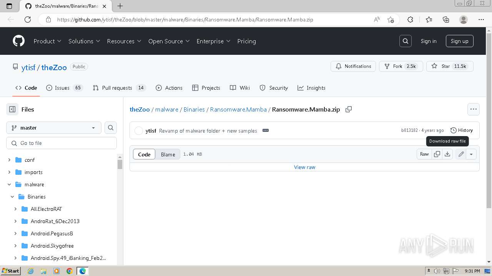Open commit History
Image resolution: width=492 pixels, height=276 pixels.
tap(461, 130)
